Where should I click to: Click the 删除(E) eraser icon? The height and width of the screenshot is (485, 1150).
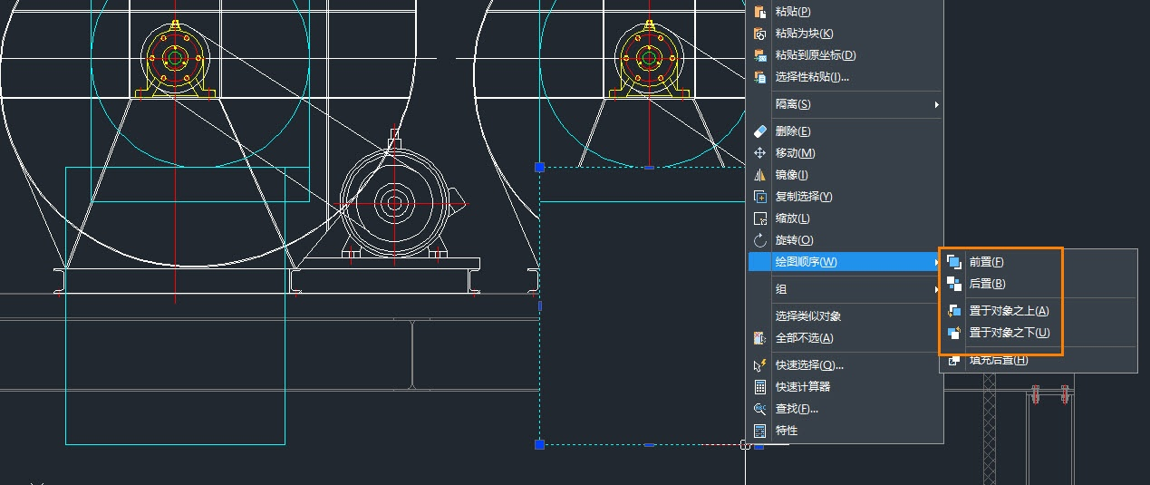click(760, 131)
